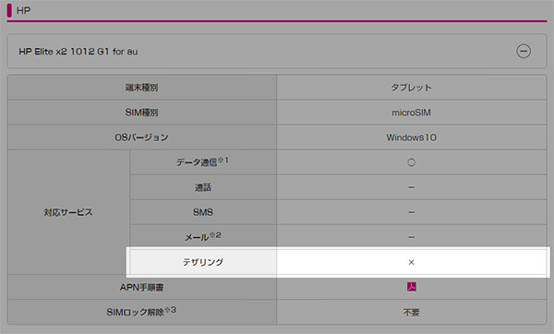
Task: Click the 通話 label
Action: click(x=203, y=187)
